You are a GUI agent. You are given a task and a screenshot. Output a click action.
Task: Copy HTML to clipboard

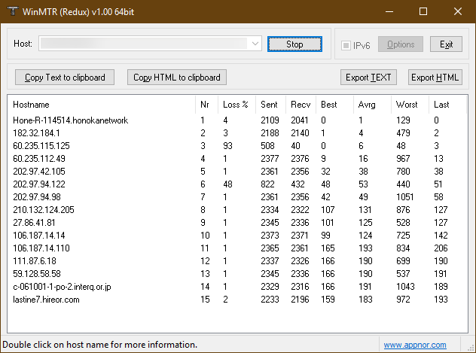(x=177, y=78)
